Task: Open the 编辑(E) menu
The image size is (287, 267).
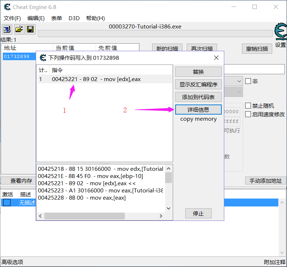Action: tap(36, 18)
